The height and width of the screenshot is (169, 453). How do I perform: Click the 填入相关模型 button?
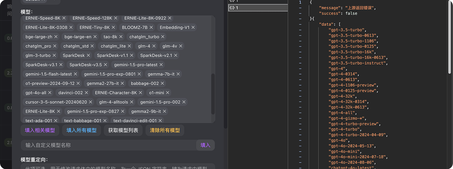pos(40,130)
